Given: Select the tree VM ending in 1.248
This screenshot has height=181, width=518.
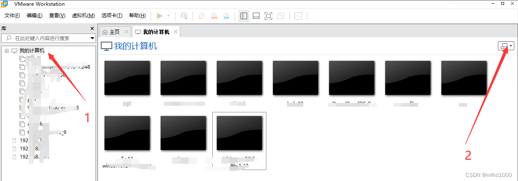Looking at the screenshot, I should click(58, 67).
